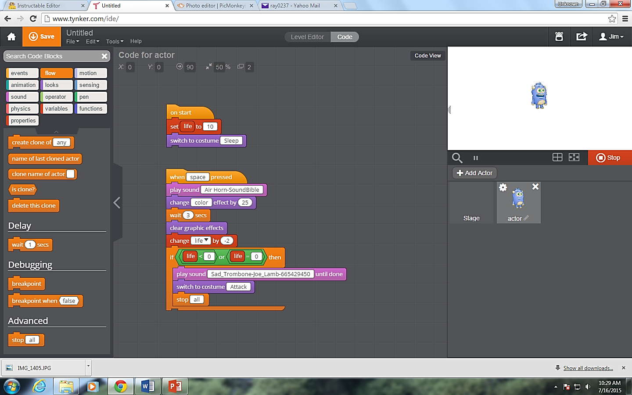Click the Save project icon
This screenshot has height=395, width=632.
(x=34, y=36)
